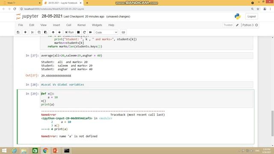Click the Trusted notebook indicator
The height and width of the screenshot is (154, 274).
click(x=228, y=25)
